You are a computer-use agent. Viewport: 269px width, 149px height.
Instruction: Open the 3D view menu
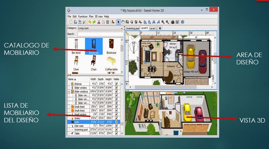99,17
